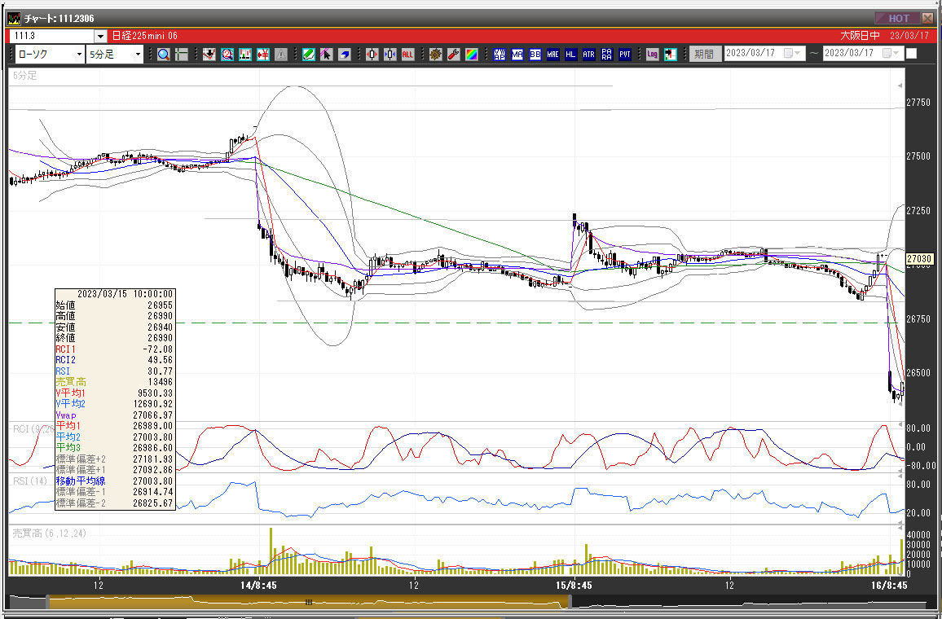
Task: Toggle the ATR indicator button
Action: point(588,55)
